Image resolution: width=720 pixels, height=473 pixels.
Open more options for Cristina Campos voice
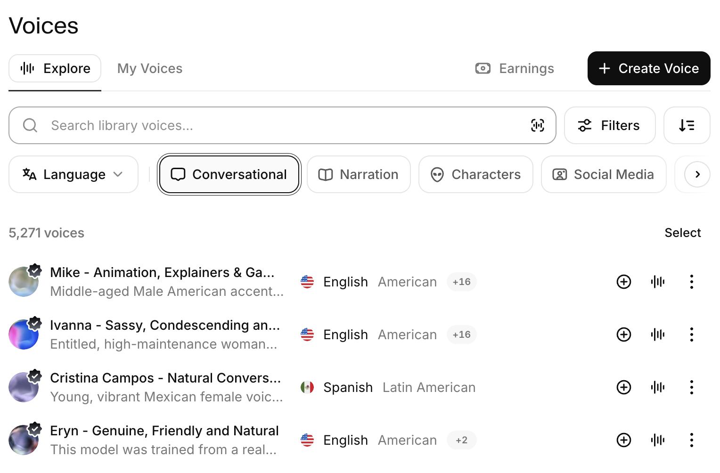(x=692, y=387)
